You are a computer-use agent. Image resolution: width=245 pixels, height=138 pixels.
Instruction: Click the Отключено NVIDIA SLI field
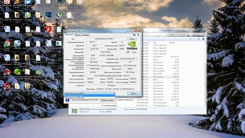[112, 85]
